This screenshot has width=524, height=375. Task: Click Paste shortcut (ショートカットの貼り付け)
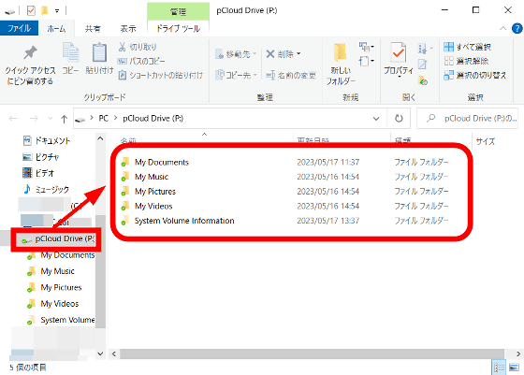point(160,75)
